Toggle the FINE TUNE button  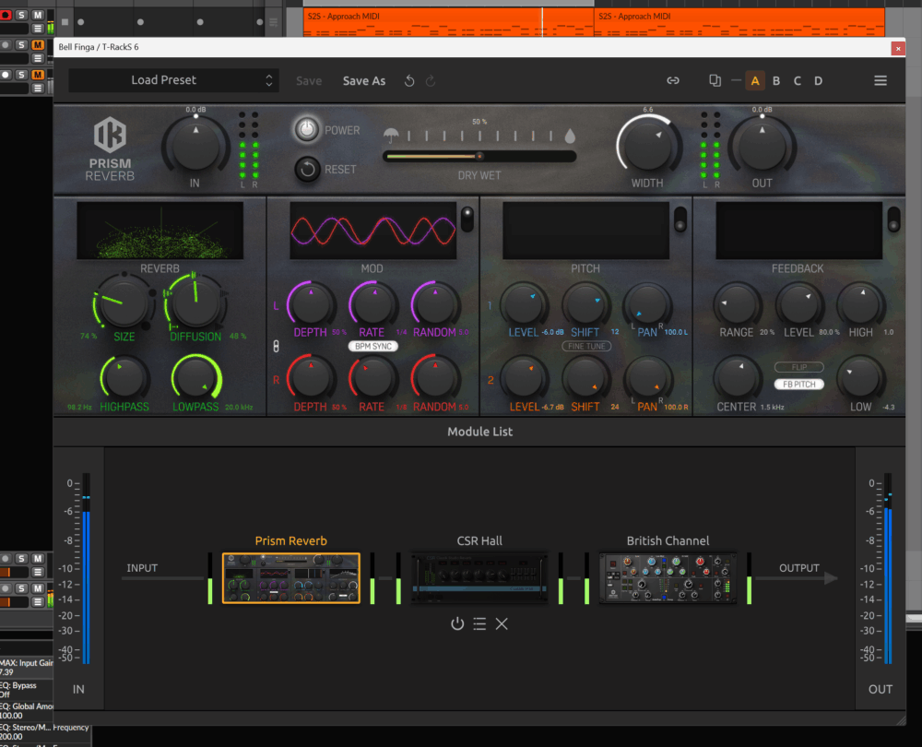[x=586, y=347]
